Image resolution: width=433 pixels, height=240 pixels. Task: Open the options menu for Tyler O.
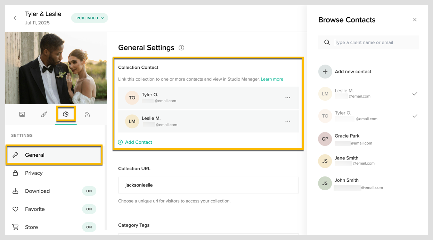pyautogui.click(x=287, y=98)
